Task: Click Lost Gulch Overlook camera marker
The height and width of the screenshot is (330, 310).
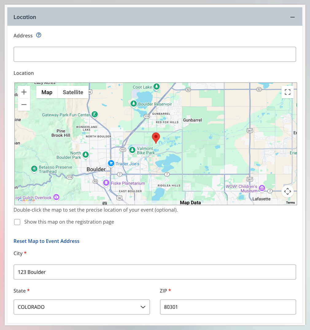Action: 56,197
